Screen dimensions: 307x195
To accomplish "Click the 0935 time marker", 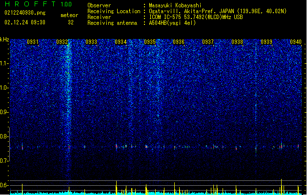I will coord(150,42).
